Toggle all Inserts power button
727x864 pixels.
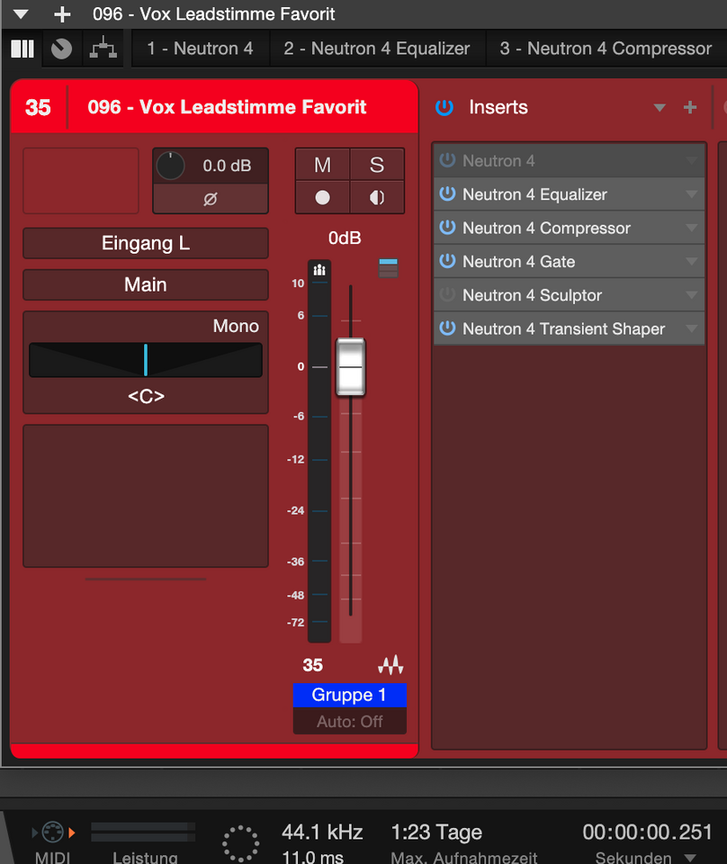tap(444, 107)
